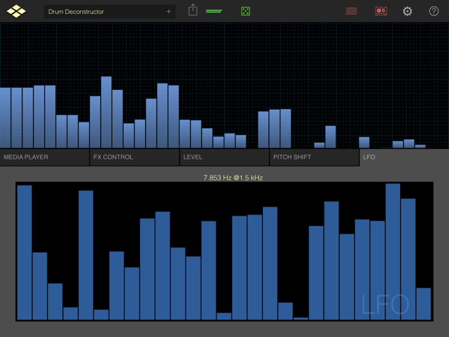Open the LEVEL tab

click(224, 157)
